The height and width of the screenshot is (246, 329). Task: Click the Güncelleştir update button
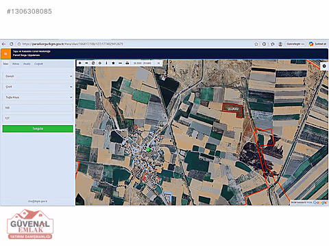click(295, 44)
